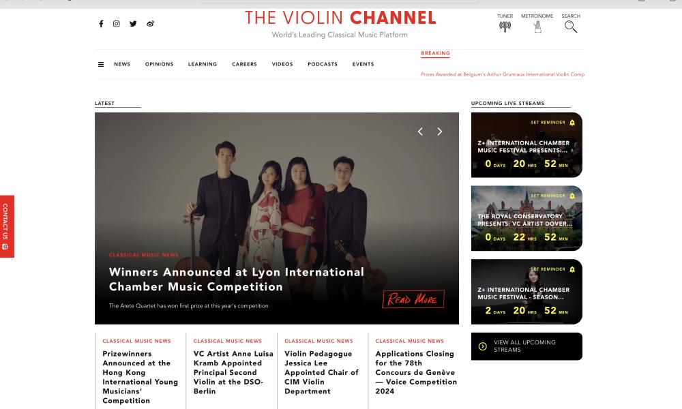Image resolution: width=682 pixels, height=409 pixels.
Task: Open the Jessica Lee CIM Violin article
Action: click(x=321, y=372)
